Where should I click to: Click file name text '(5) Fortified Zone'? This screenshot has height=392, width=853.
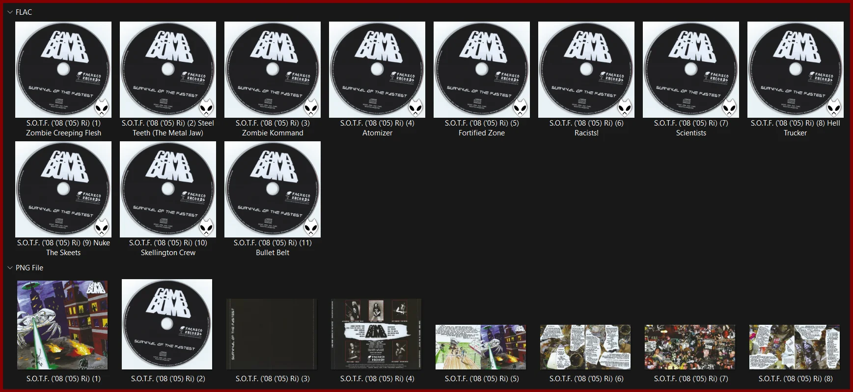(482, 128)
